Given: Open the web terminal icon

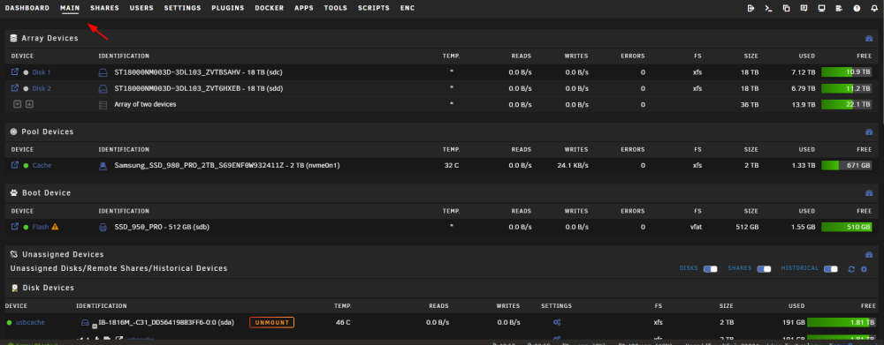Looking at the screenshot, I should tap(768, 9).
